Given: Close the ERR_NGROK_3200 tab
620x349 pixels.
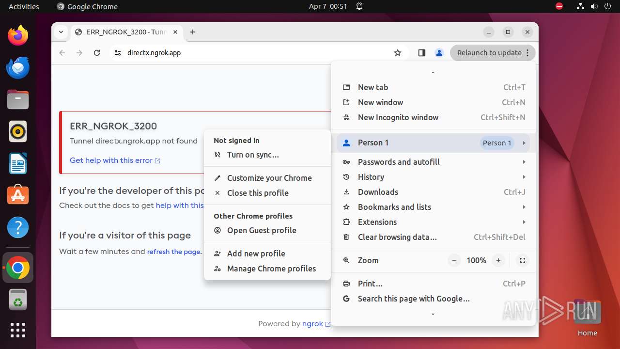Looking at the screenshot, I should tap(175, 32).
